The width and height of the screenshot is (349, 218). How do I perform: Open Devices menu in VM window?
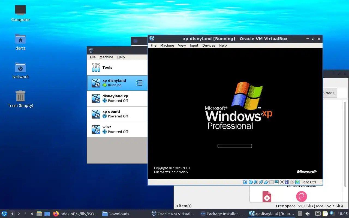pyautogui.click(x=209, y=45)
